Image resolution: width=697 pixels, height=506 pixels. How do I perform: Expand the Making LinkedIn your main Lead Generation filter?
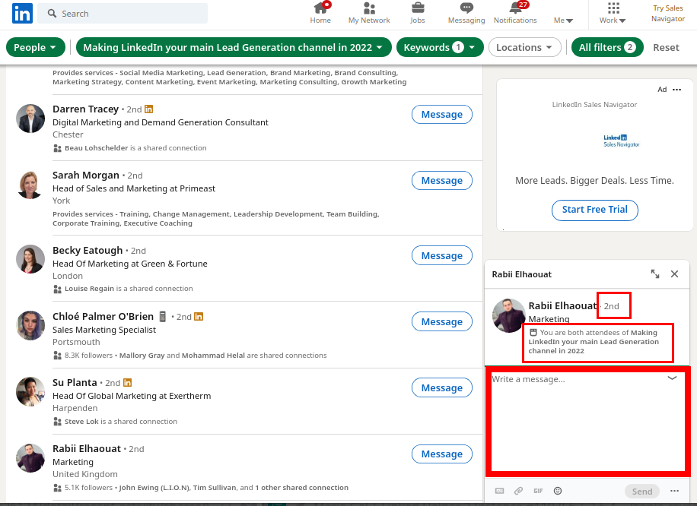(234, 48)
